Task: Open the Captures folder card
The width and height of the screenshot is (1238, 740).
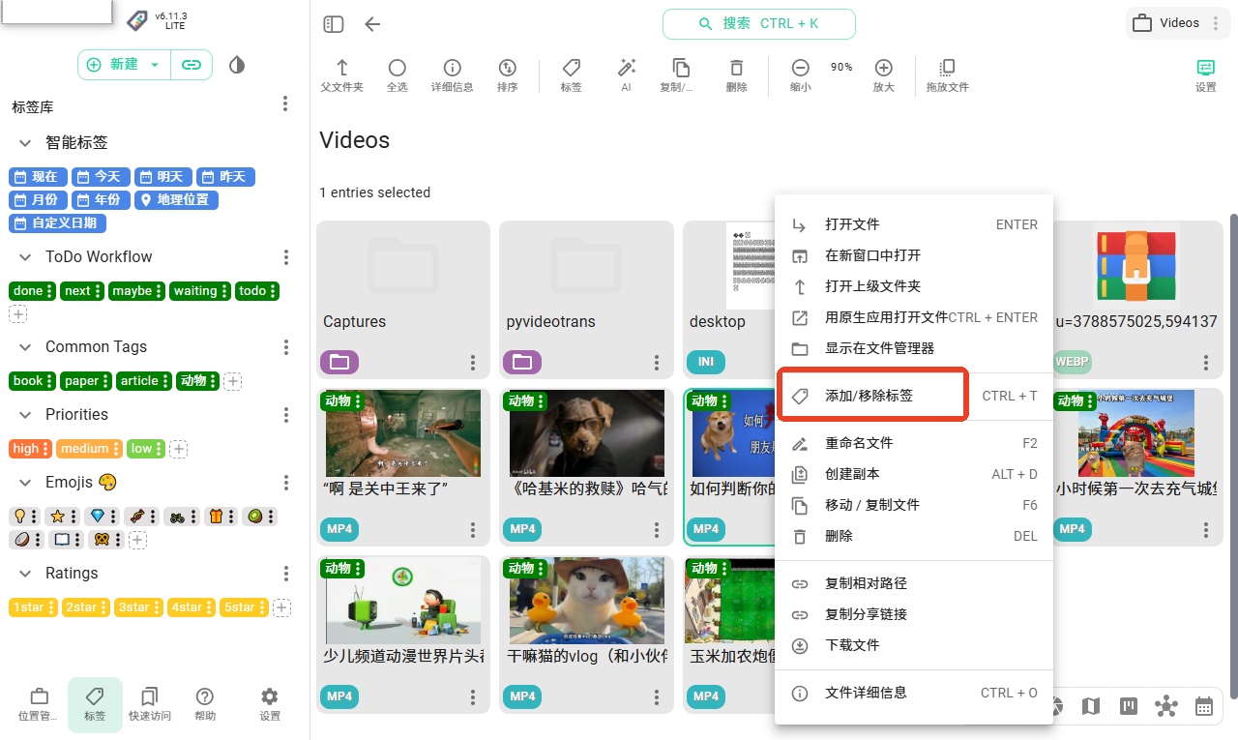Action: click(x=403, y=299)
